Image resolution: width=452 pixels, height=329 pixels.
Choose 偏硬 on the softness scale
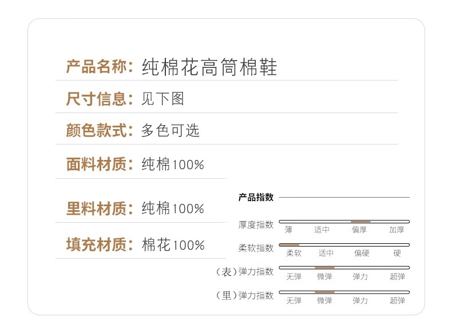tap(361, 253)
